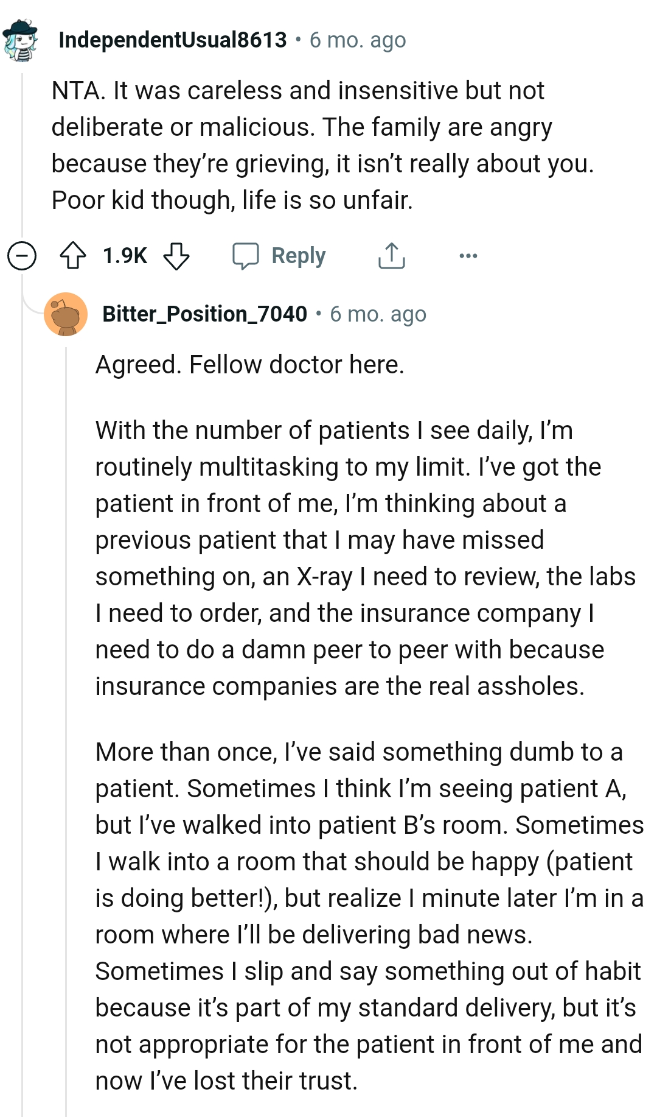
Task: Click the top comment's '6 mo. ago' timestamp
Action: click(358, 40)
